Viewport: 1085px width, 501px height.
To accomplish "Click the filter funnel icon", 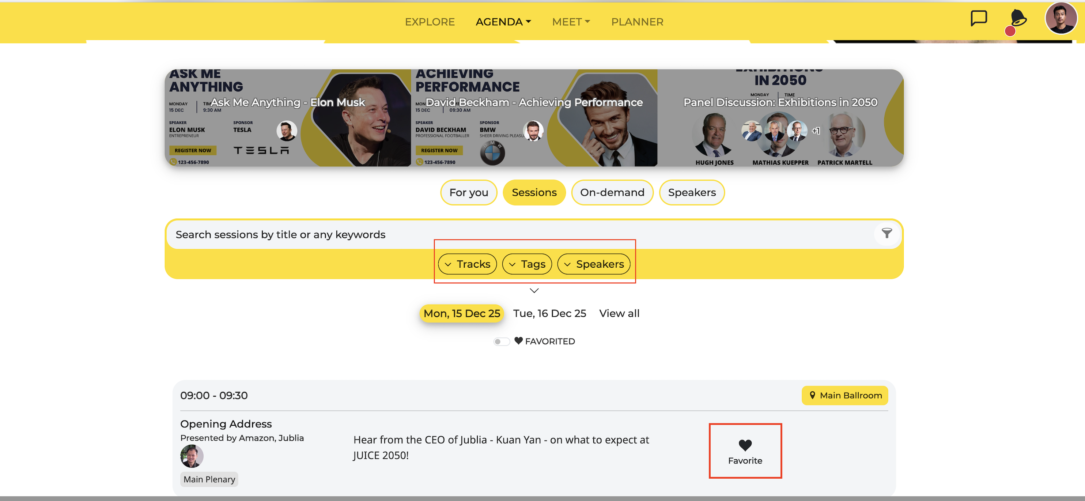I will pos(886,233).
